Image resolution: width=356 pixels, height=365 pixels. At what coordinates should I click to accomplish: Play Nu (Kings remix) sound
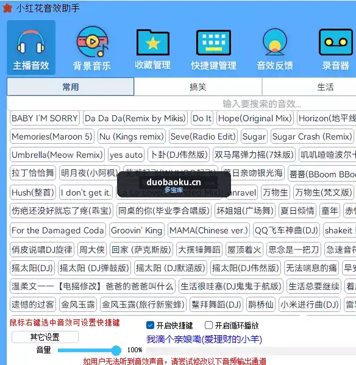point(132,136)
